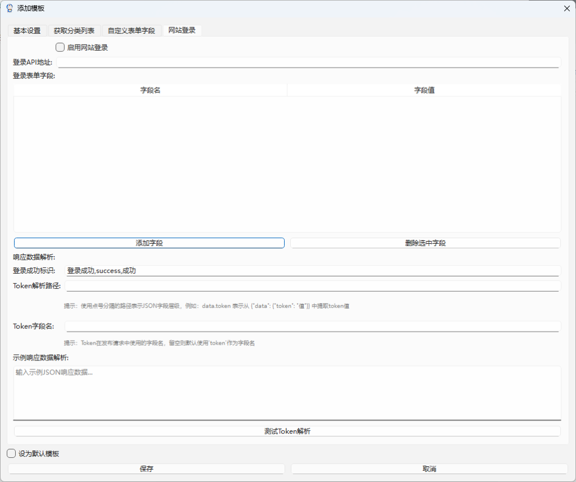Click the 字段名 column header
The image size is (576, 482).
coord(150,90)
